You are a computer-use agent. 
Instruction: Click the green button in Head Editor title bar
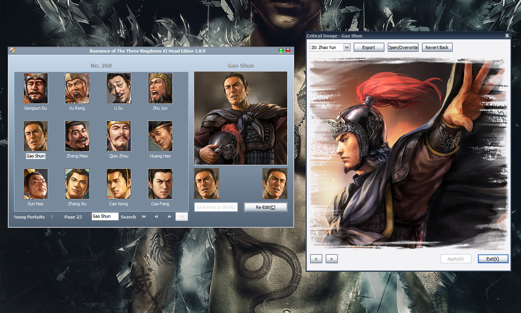tap(281, 51)
